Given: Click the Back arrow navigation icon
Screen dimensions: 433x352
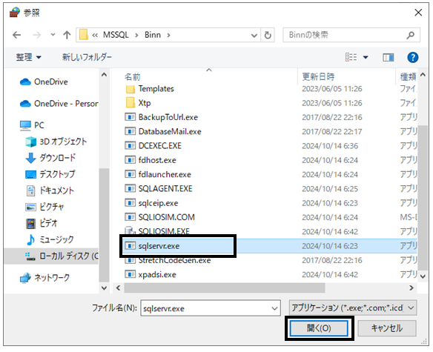Looking at the screenshot, I should [x=17, y=35].
